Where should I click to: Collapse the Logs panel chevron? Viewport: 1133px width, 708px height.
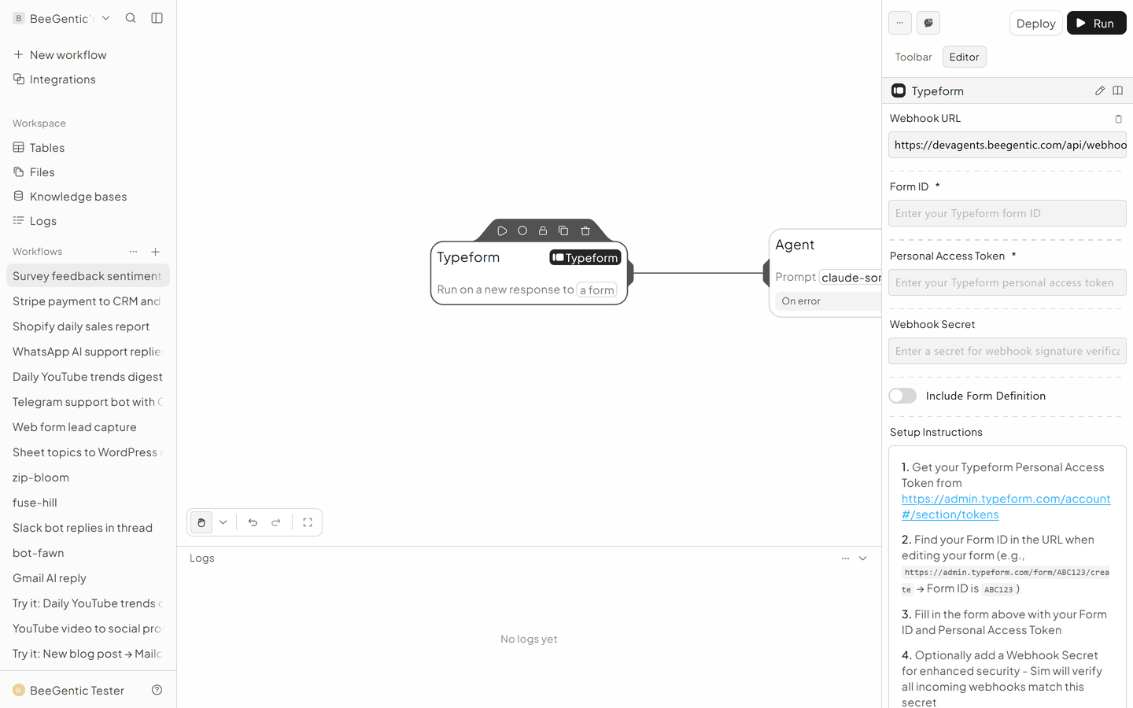(863, 559)
